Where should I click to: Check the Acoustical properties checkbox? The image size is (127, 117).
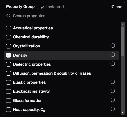[x=9, y=28]
